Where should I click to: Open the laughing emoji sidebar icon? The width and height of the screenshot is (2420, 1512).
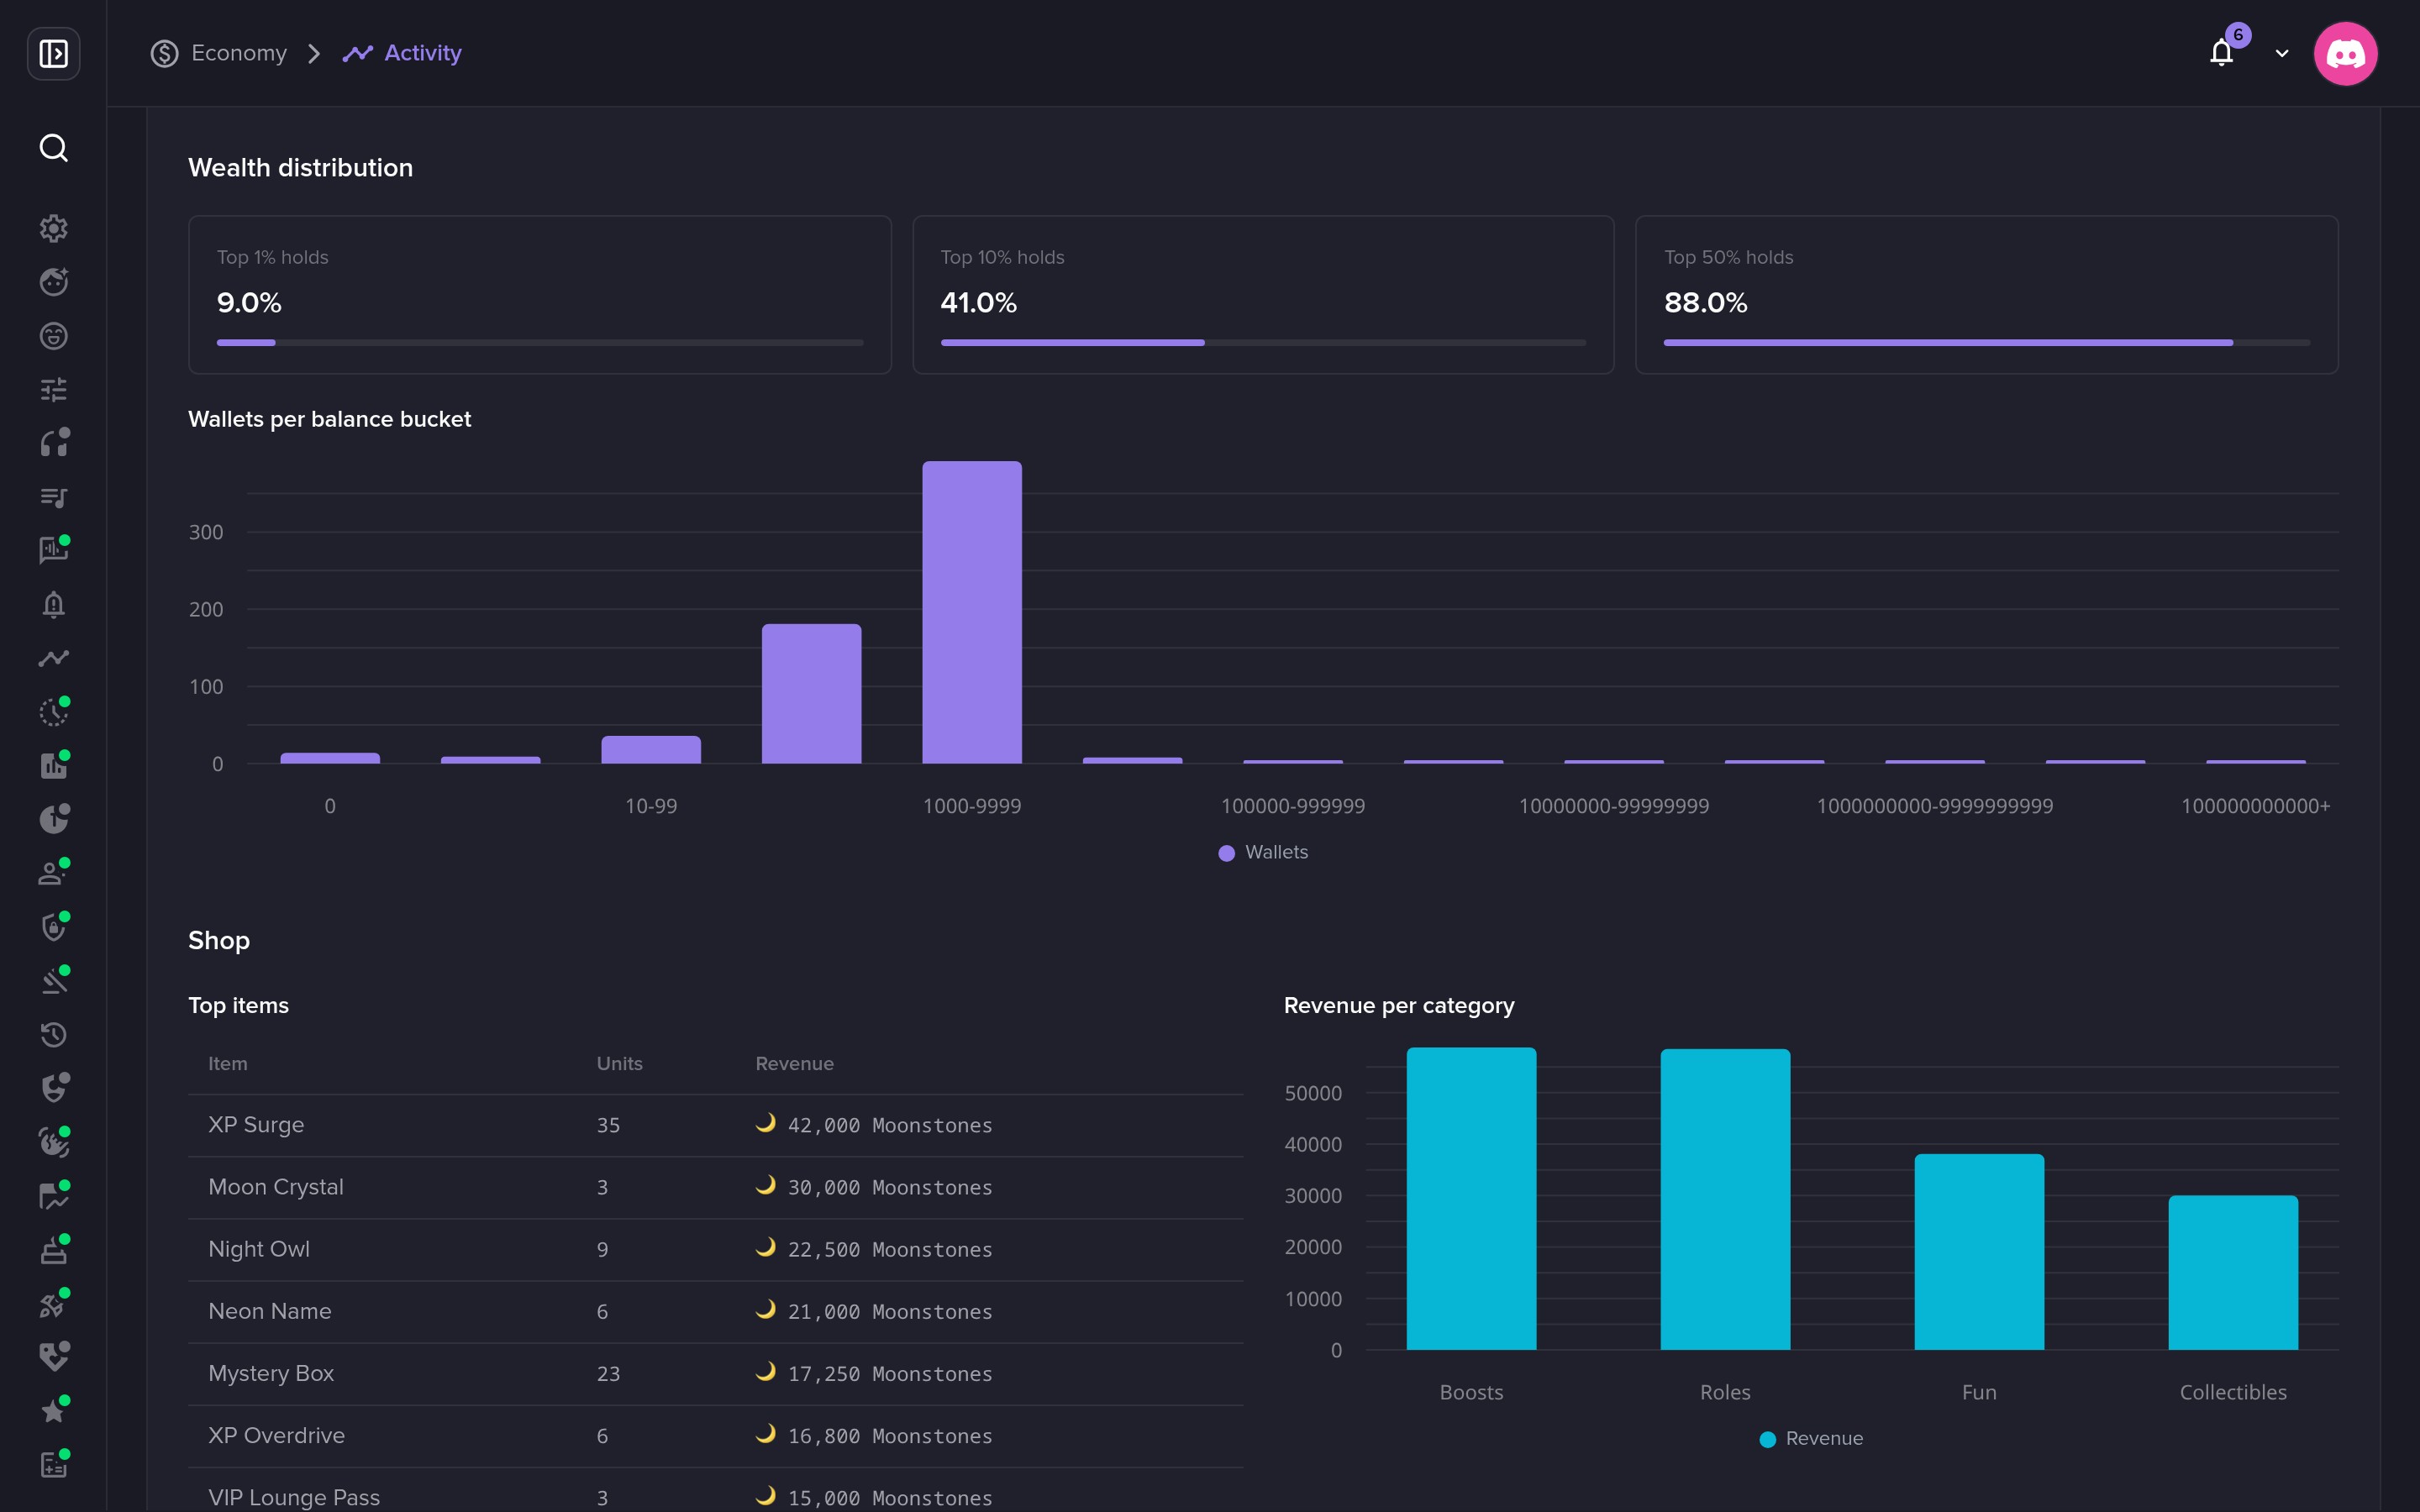(x=53, y=336)
